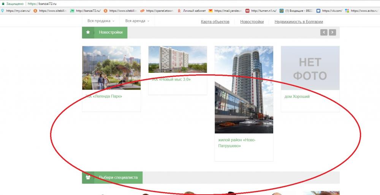Open the my.cian.ru bookmark
This screenshot has height=195, width=380.
click(18, 11)
